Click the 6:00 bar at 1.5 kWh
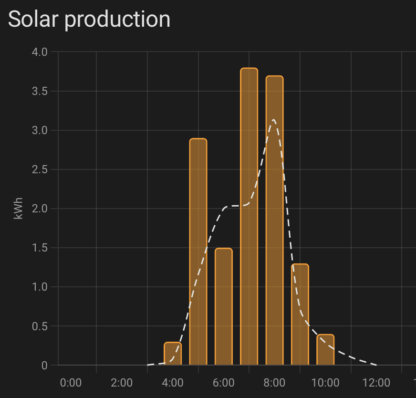This screenshot has width=416, height=398. pos(224,307)
